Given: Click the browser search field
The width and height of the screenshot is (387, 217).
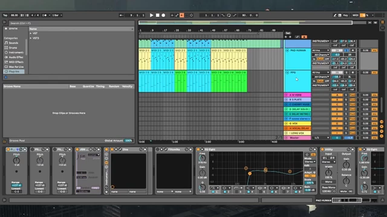Looking at the screenshot, I should click(x=71, y=23).
